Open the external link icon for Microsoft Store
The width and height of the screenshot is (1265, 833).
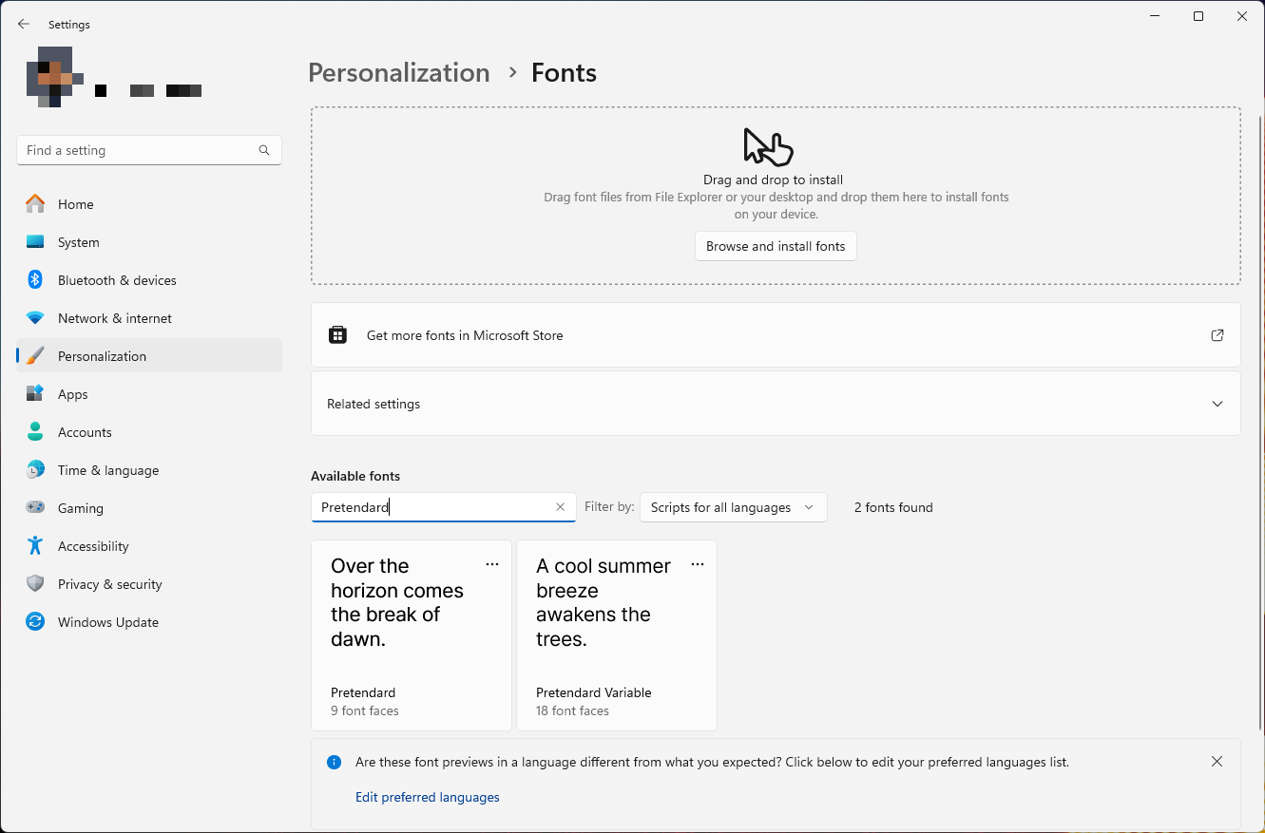click(1217, 335)
